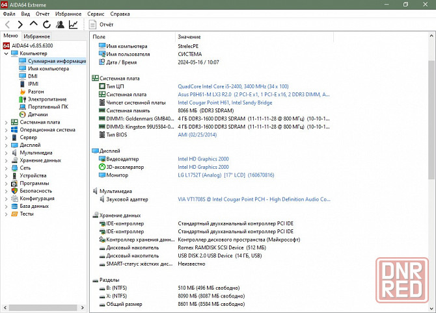
Task: Expand the Хранение данных tree node
Action: tap(6, 160)
